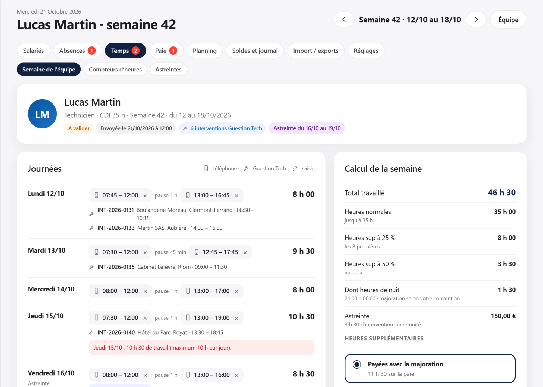Remove Jeudi 07:30 – 12:00 time slot
Image resolution: width=543 pixels, height=387 pixels.
point(145,318)
